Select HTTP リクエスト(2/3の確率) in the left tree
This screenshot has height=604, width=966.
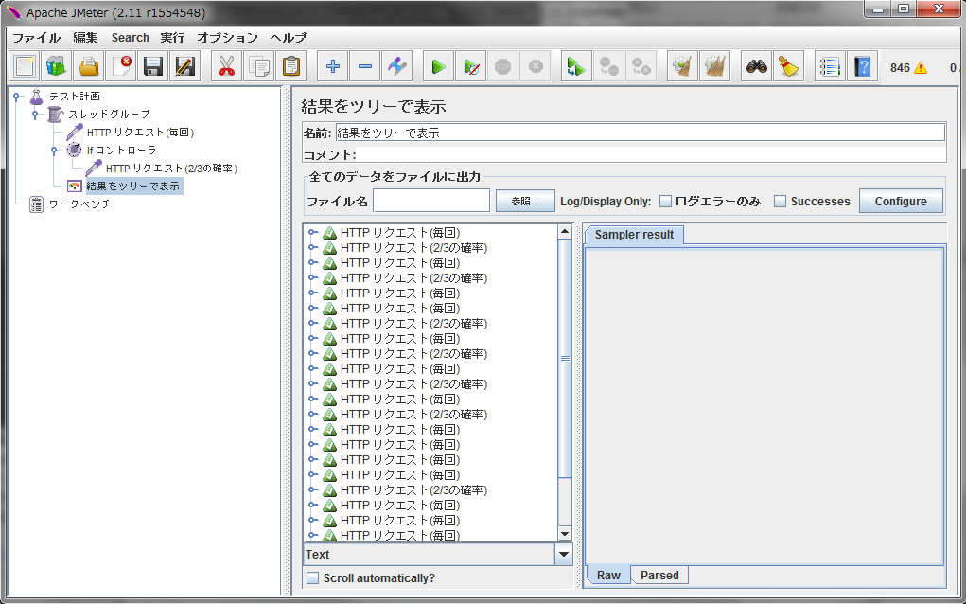[x=172, y=168]
